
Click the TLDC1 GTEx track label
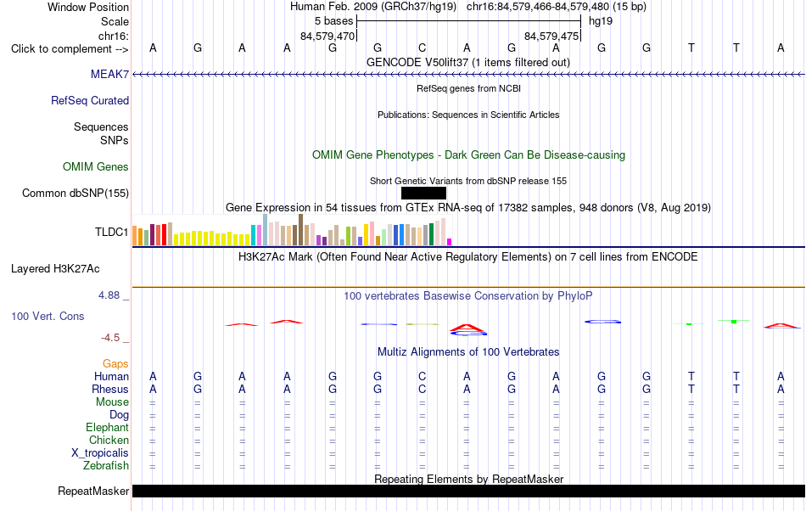tap(111, 232)
